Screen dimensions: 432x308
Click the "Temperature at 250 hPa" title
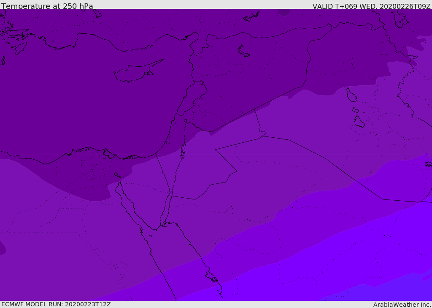[x=47, y=6]
